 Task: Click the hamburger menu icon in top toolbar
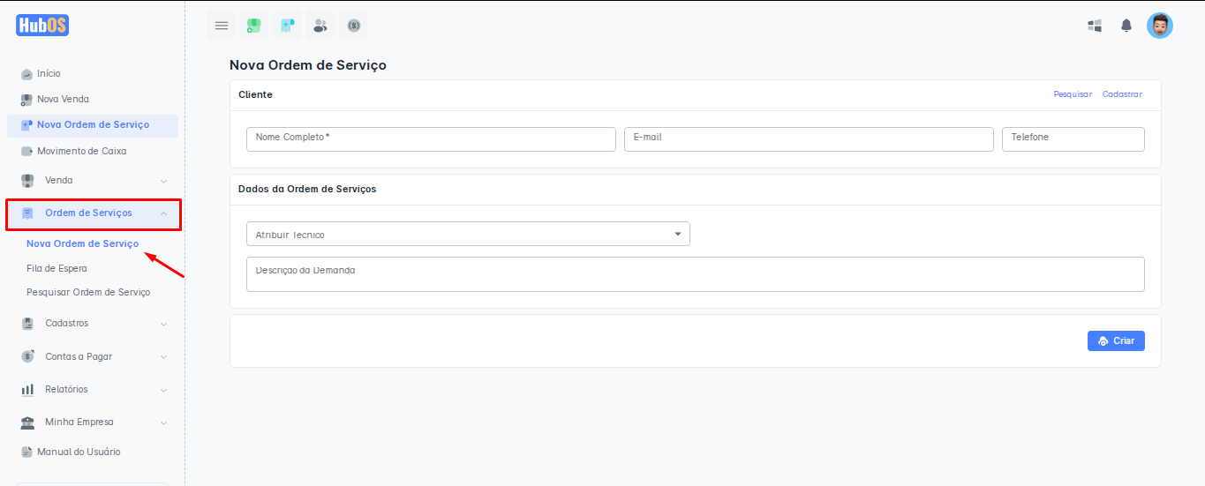(222, 26)
